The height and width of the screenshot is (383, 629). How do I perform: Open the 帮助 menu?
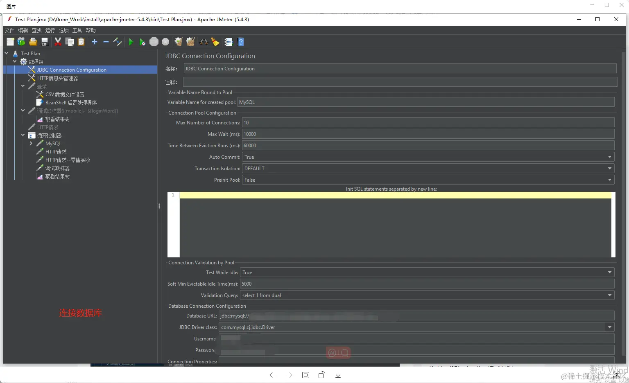pos(91,30)
